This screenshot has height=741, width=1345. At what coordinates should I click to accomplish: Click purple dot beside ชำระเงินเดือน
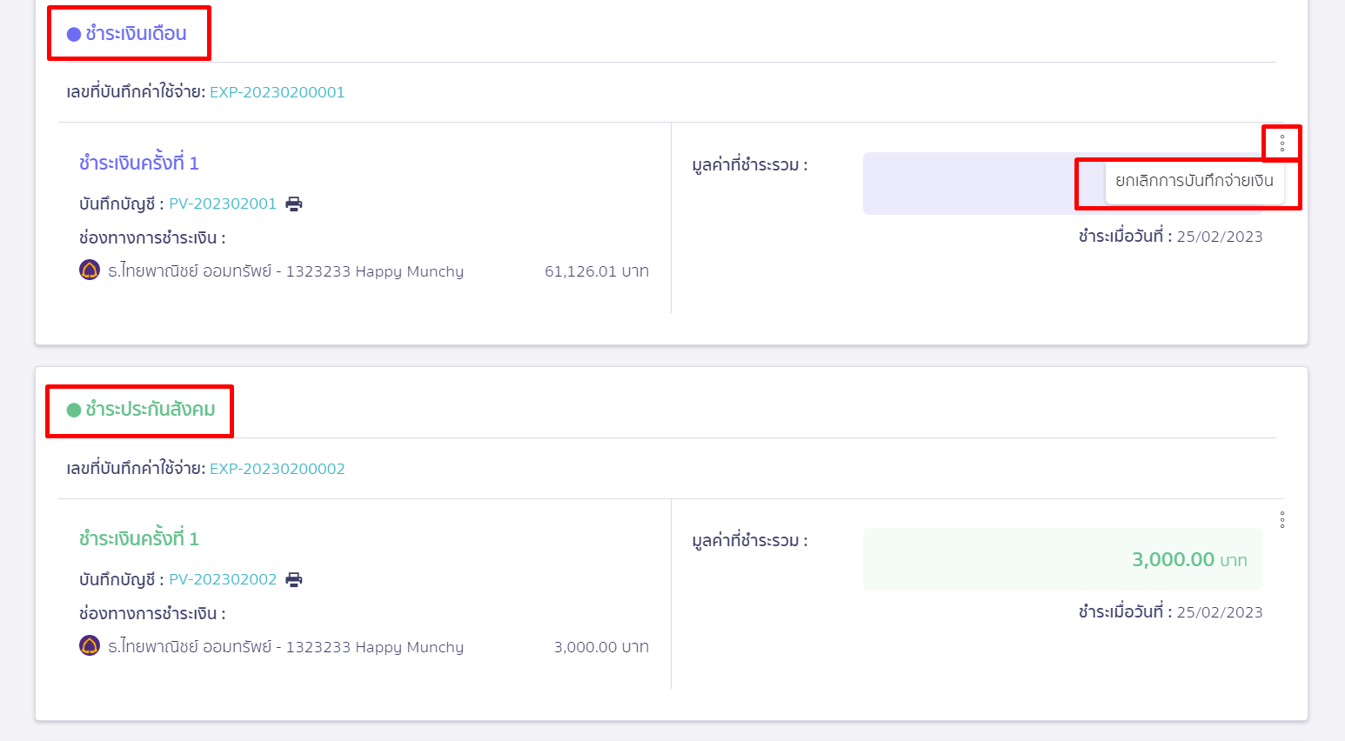[x=74, y=35]
